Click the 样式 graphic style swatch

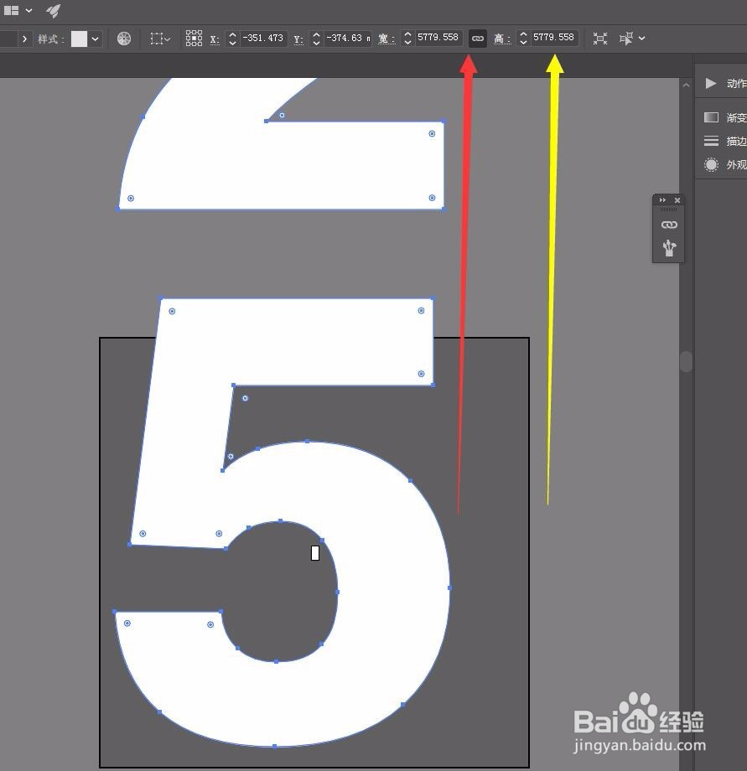(x=79, y=39)
